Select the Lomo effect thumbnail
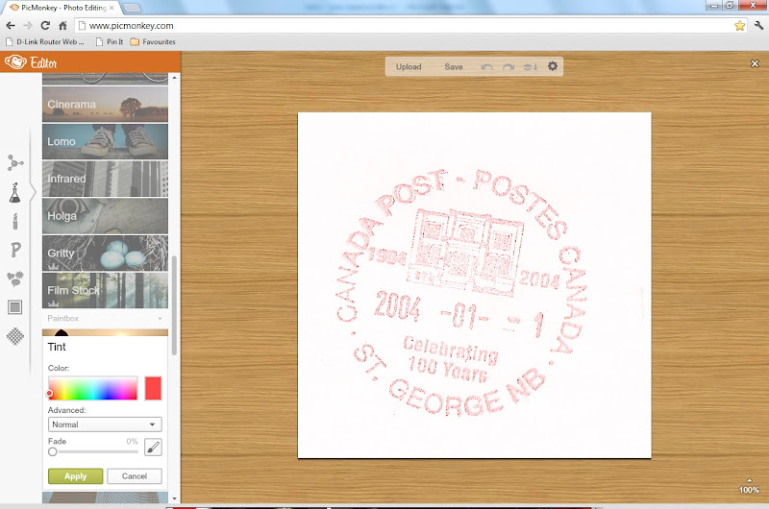The image size is (769, 509). (105, 141)
